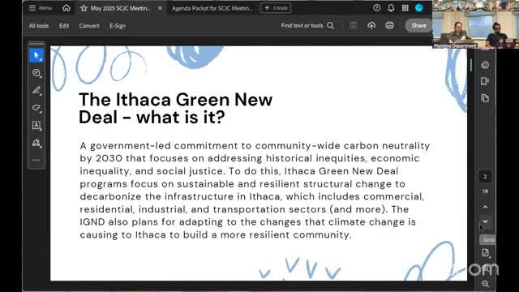Open more tools ellipsis in quick toolbar
Screen dimensions: 519x292
pyautogui.click(x=36, y=160)
